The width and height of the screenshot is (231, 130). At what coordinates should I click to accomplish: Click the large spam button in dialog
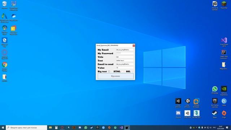115,76
